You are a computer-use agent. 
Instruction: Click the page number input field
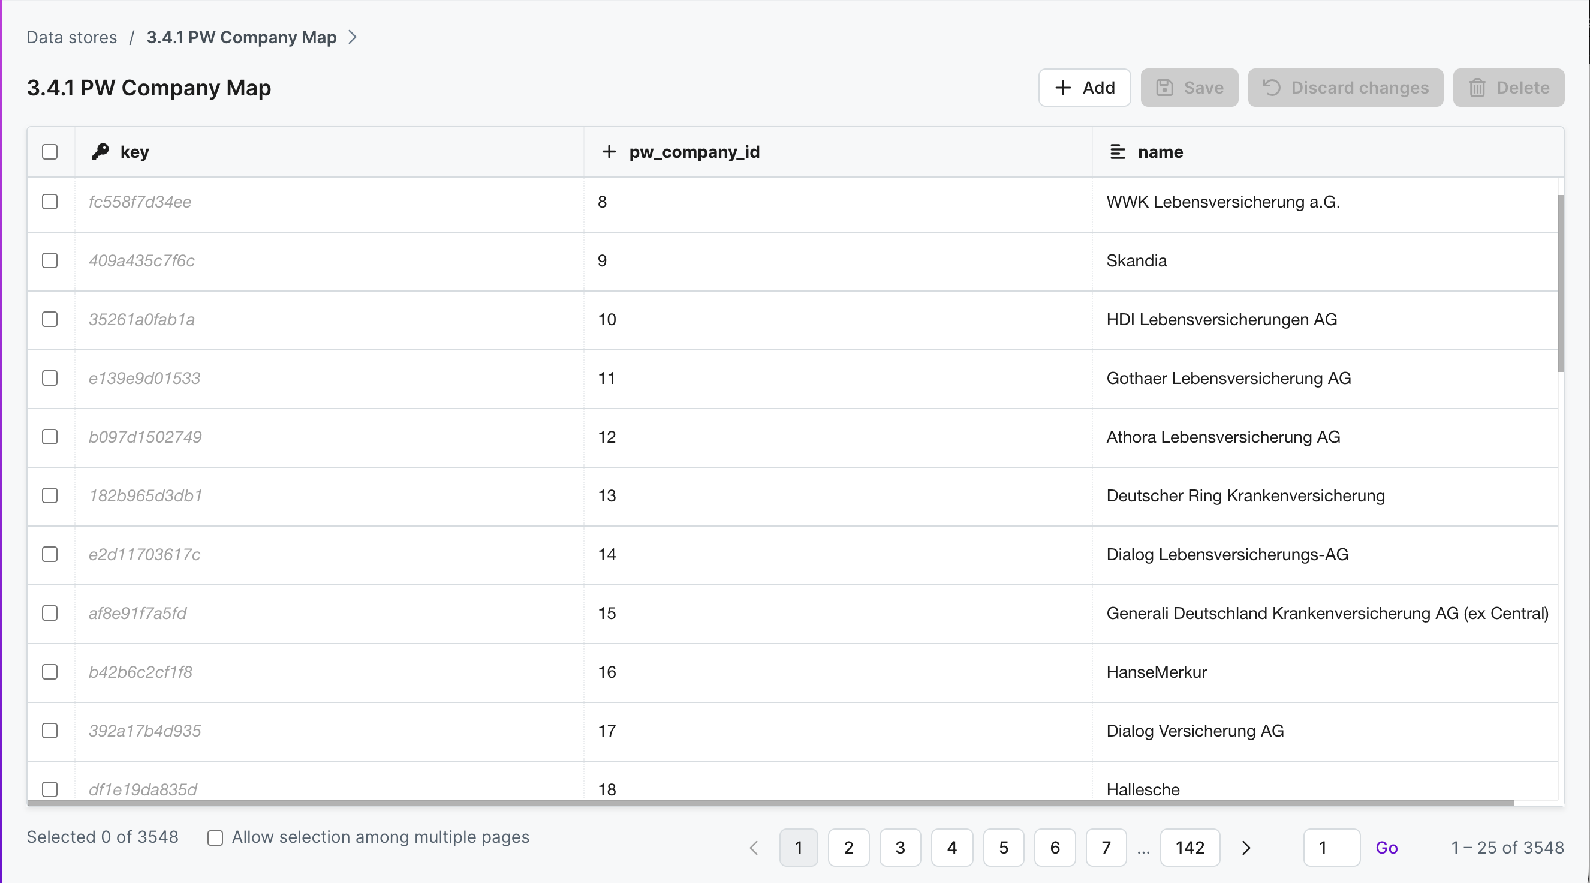click(x=1332, y=848)
